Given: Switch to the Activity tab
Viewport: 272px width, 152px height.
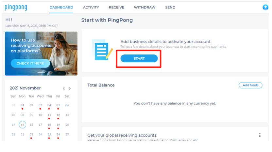Looking at the screenshot, I should point(91,7).
